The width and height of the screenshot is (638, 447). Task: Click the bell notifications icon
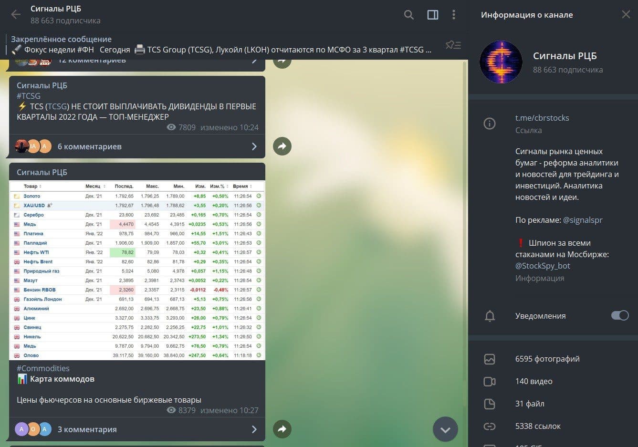[x=490, y=316]
